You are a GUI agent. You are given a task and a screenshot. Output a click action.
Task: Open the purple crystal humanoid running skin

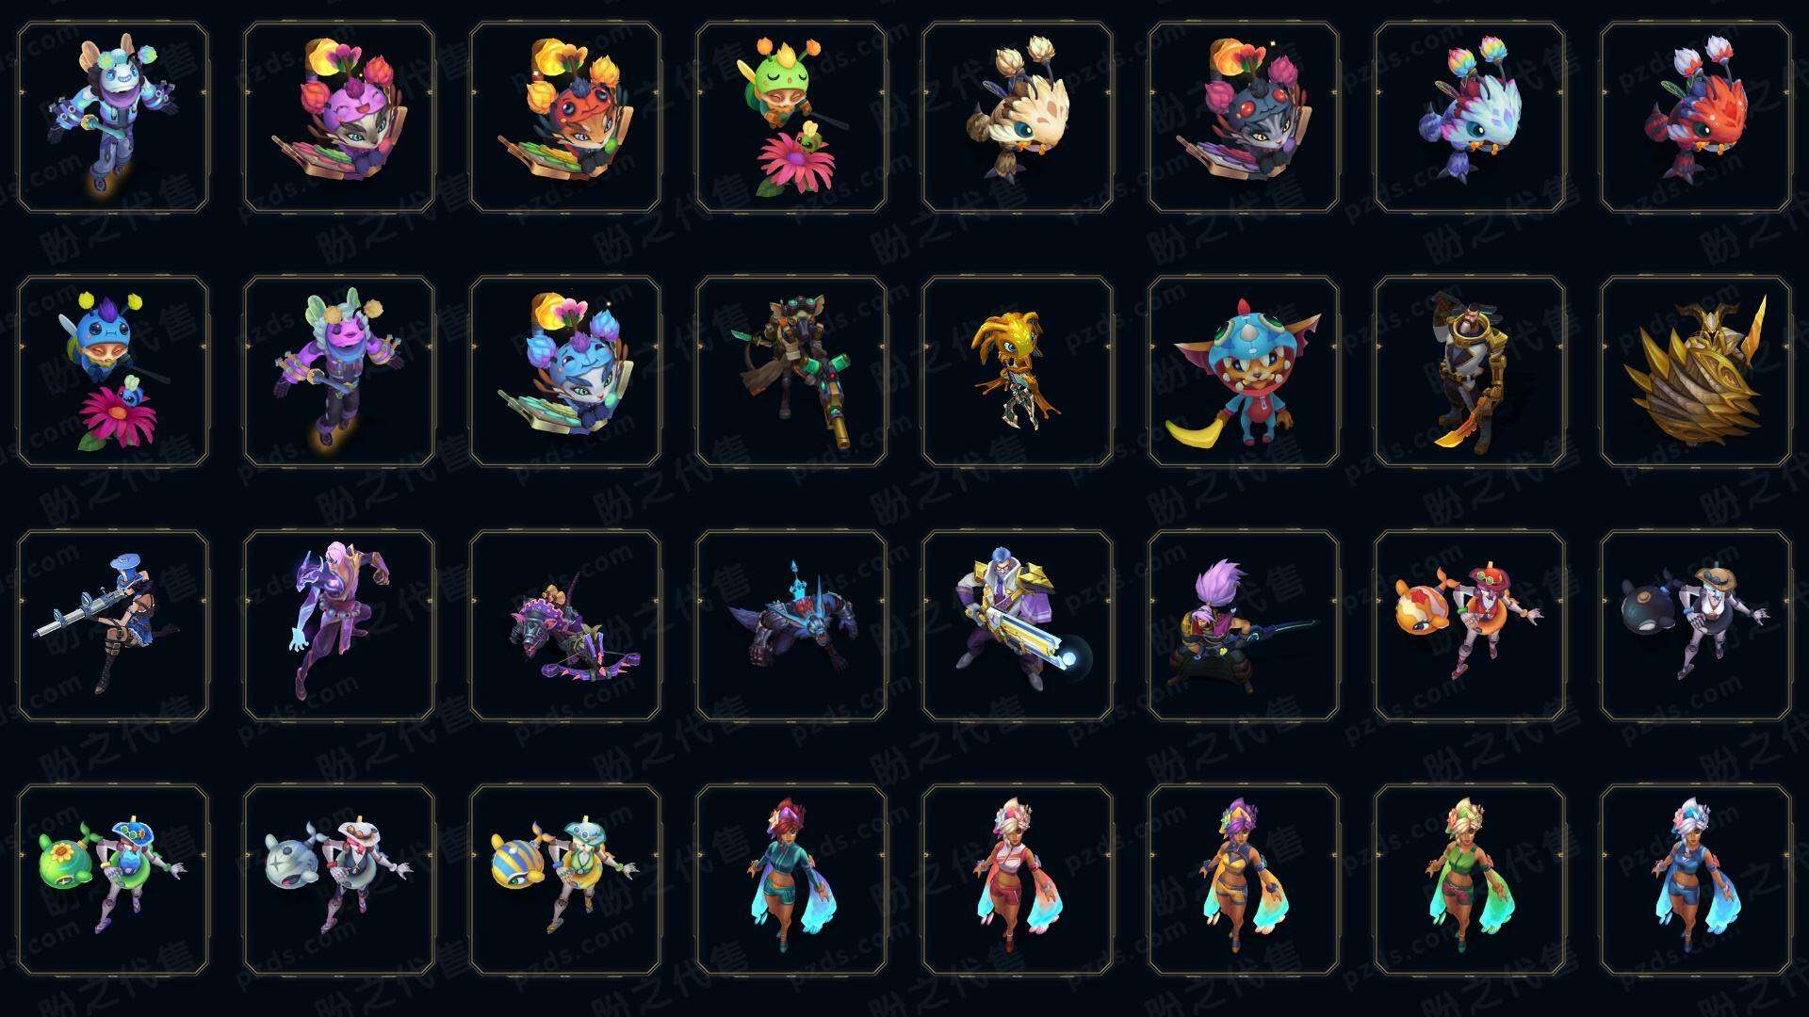(339, 626)
